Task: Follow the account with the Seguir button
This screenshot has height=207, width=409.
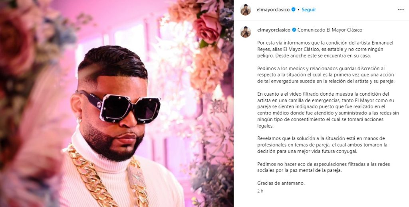Action: click(x=309, y=10)
